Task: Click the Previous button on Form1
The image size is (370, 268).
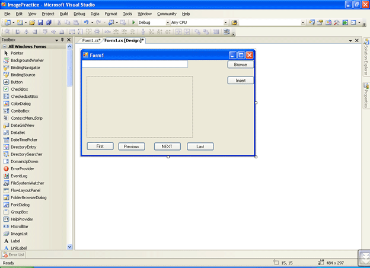Action: pos(132,146)
